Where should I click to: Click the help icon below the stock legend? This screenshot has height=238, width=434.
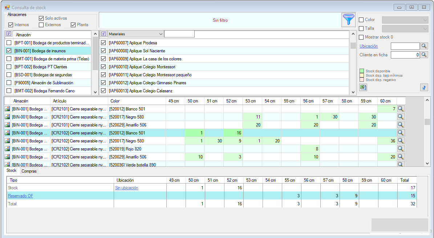(x=424, y=87)
